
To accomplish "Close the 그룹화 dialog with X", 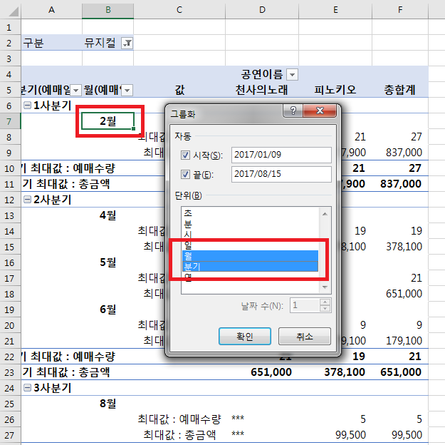I will pyautogui.click(x=320, y=111).
